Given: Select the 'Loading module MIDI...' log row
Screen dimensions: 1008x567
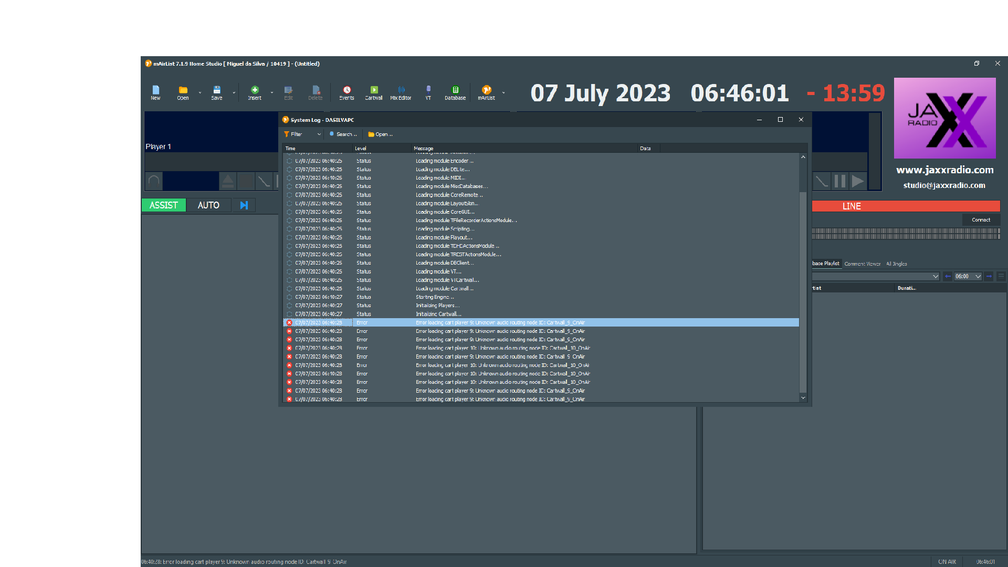Looking at the screenshot, I should (541, 178).
